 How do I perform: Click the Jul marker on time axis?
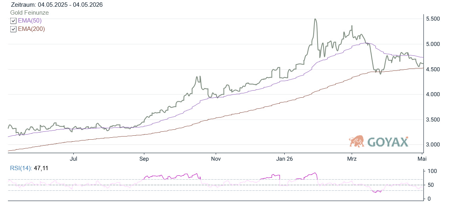point(74,159)
